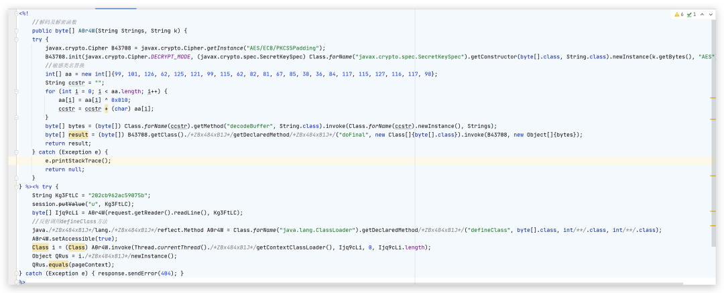
Task: Collapse the A0r4W method fold marker
Action: coord(17,30)
